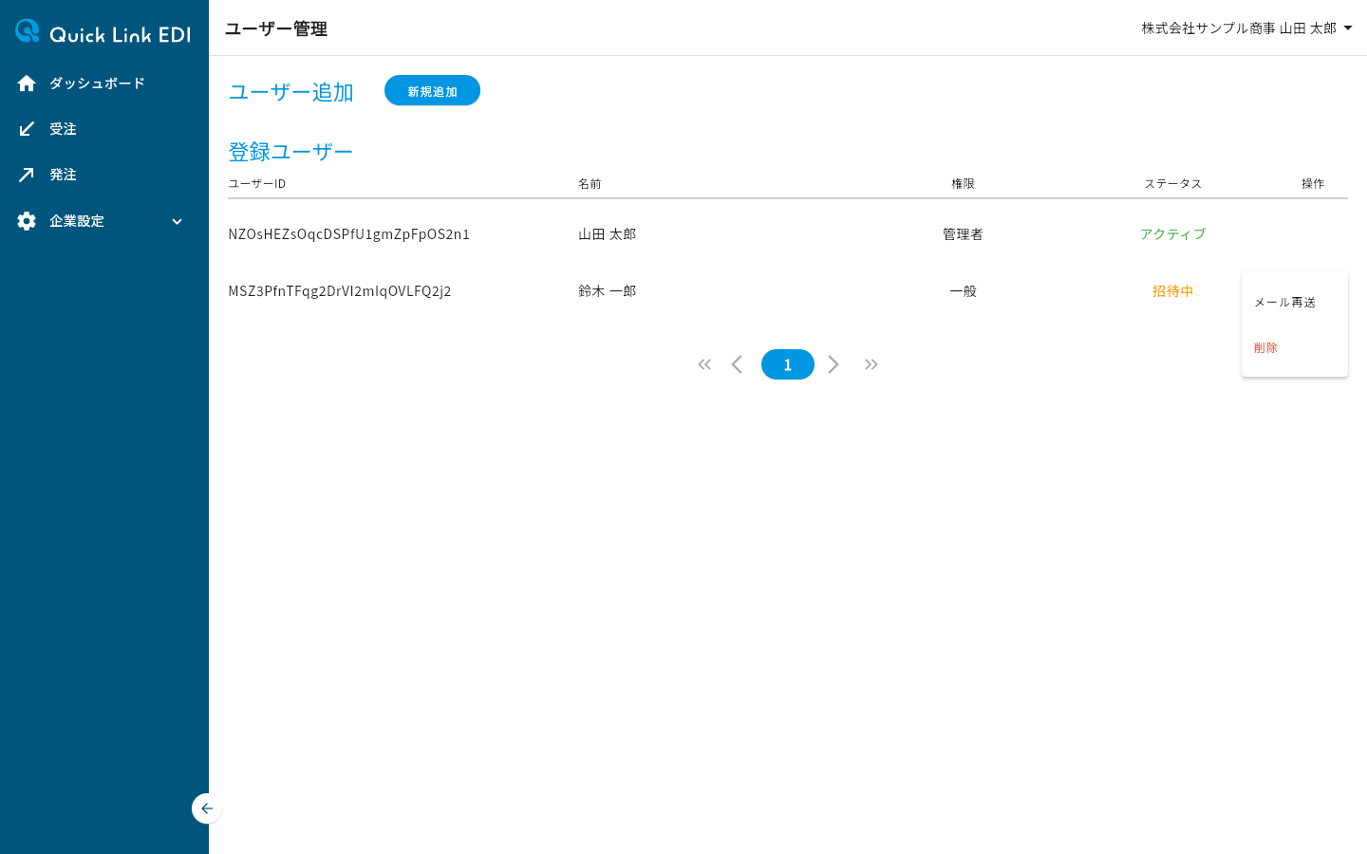Viewport: 1367px width, 854px height.
Task: Open the ダッシュボード home icon
Action: pyautogui.click(x=27, y=84)
